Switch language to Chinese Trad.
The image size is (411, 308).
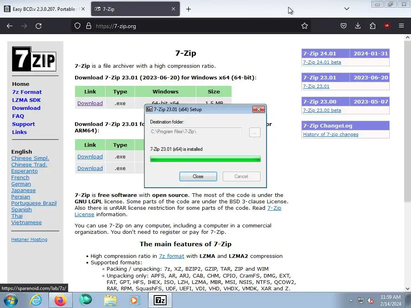pyautogui.click(x=29, y=164)
